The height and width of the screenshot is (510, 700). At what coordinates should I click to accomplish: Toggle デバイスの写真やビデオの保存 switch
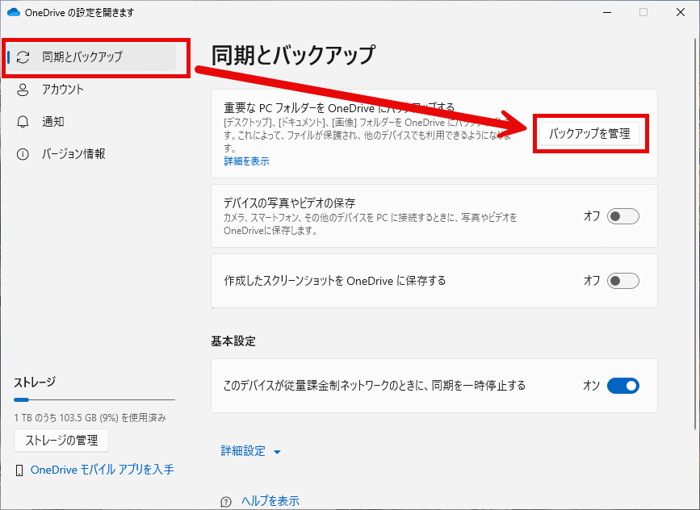622,216
